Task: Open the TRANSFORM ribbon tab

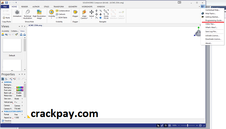Action: coord(58,7)
